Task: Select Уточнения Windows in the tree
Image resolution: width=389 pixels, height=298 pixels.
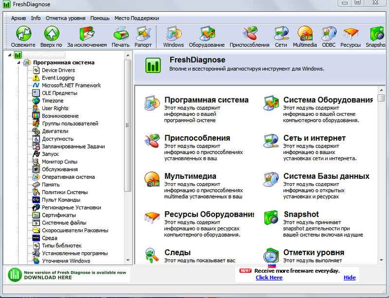Action: pyautogui.click(x=66, y=261)
